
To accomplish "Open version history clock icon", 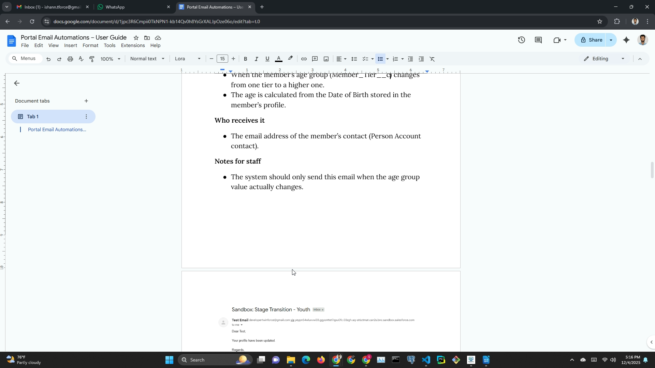I will pyautogui.click(x=521, y=40).
